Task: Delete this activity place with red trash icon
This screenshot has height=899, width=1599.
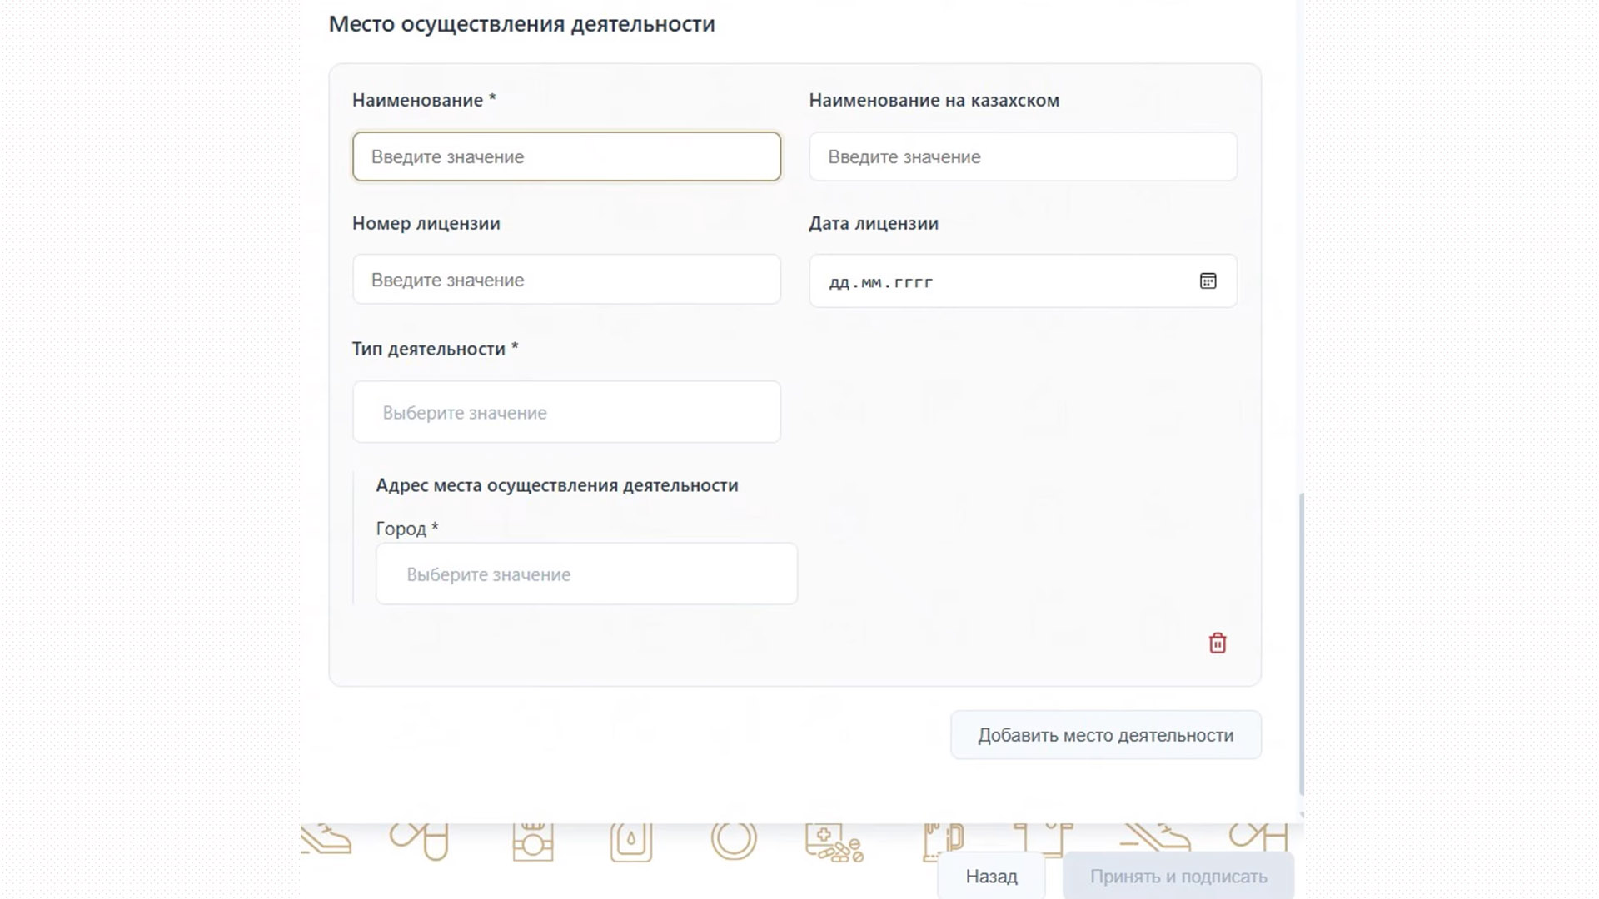Action: click(x=1217, y=643)
